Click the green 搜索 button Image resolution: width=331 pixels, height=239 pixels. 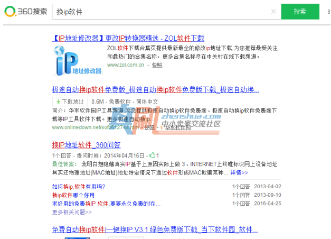coord(300,12)
